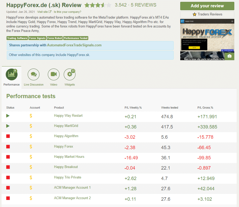Click the green play status icon beside Happy MartiGrid
The image size is (239, 207).
(8, 126)
